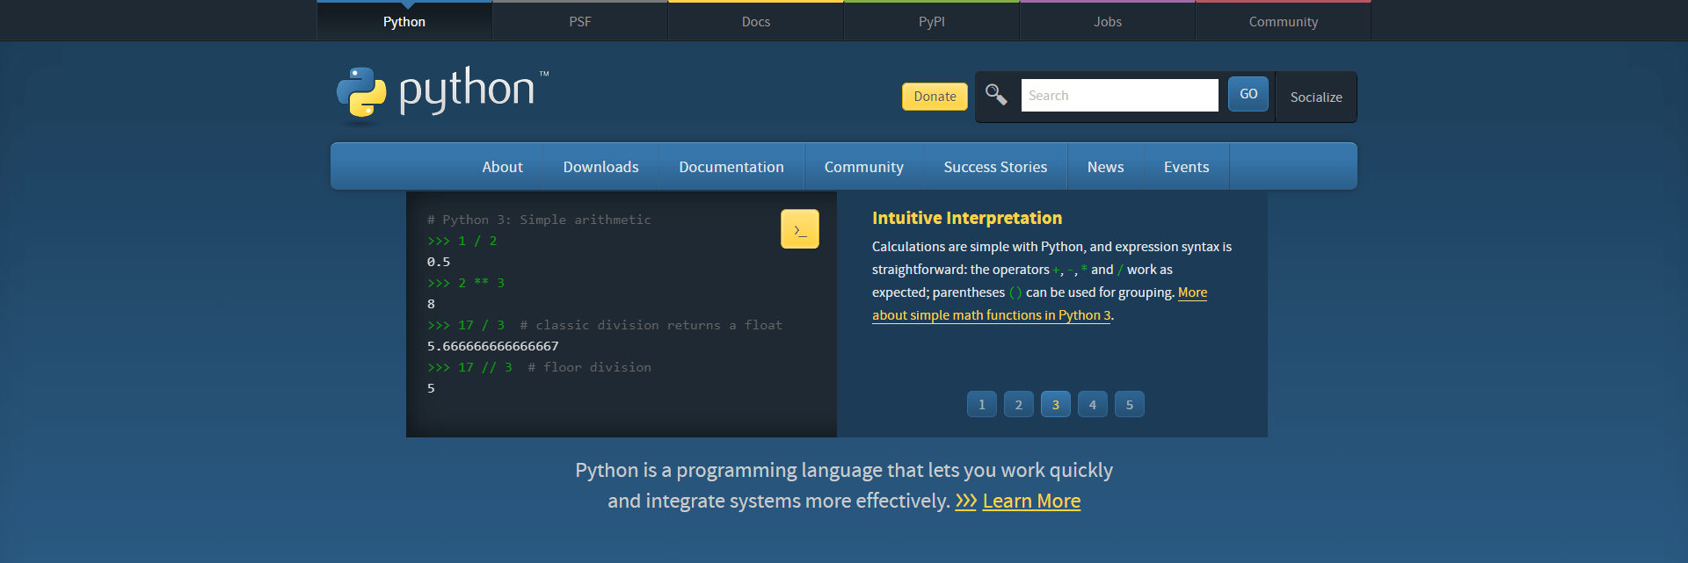Click the triple-chevron icon before Learn More
This screenshot has height=563, width=1688.
965,502
